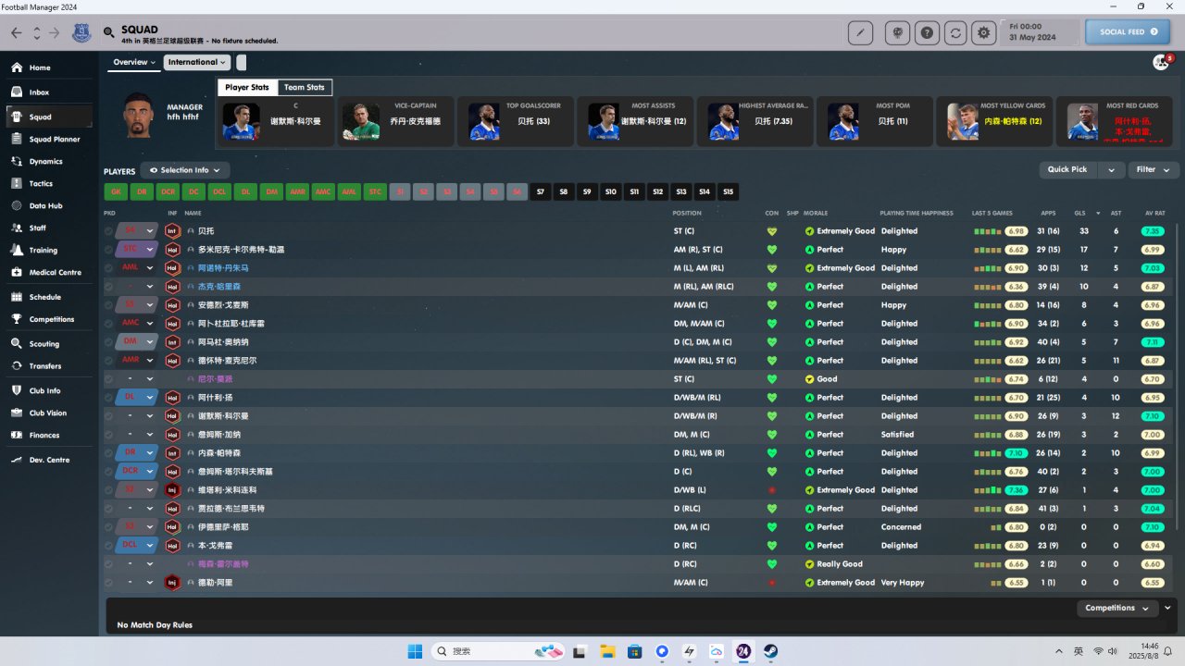Go to Squad Planner in the sidebar

click(x=54, y=140)
